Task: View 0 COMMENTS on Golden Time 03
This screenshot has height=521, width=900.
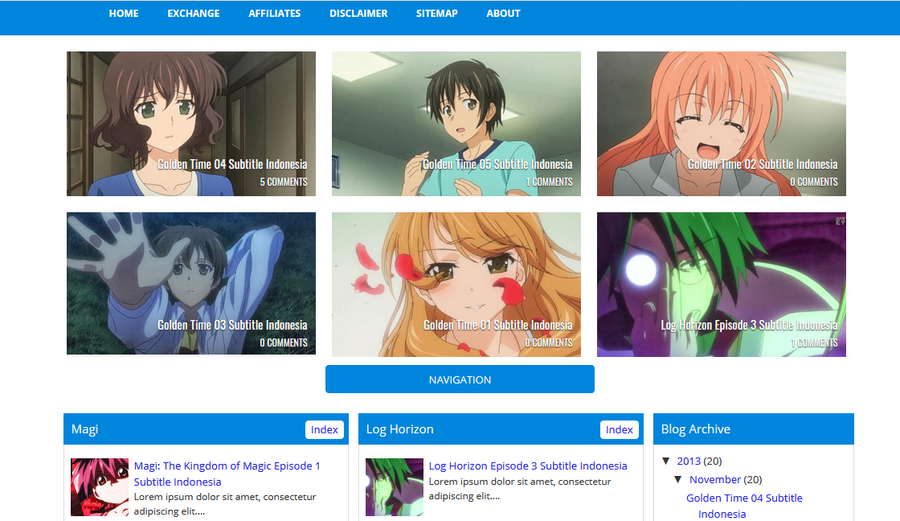Action: pyautogui.click(x=284, y=343)
